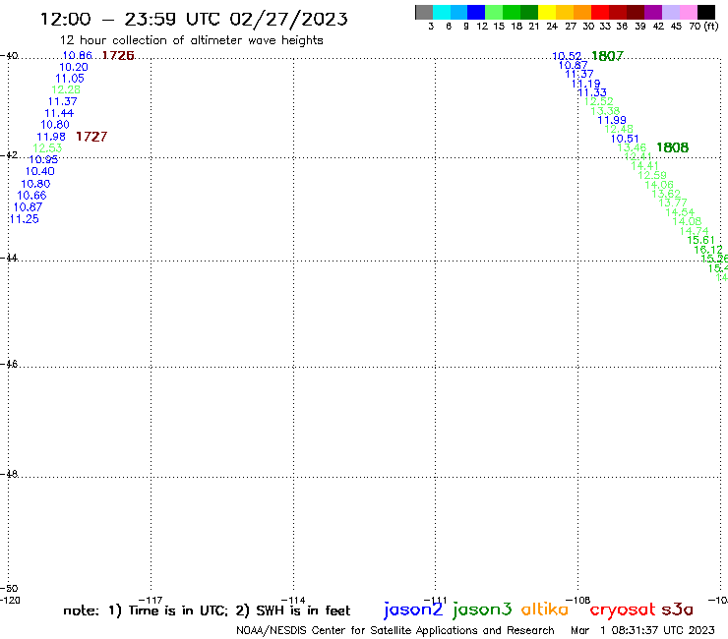
Task: Click the 11.19 wave height value
Action: pyautogui.click(x=586, y=84)
